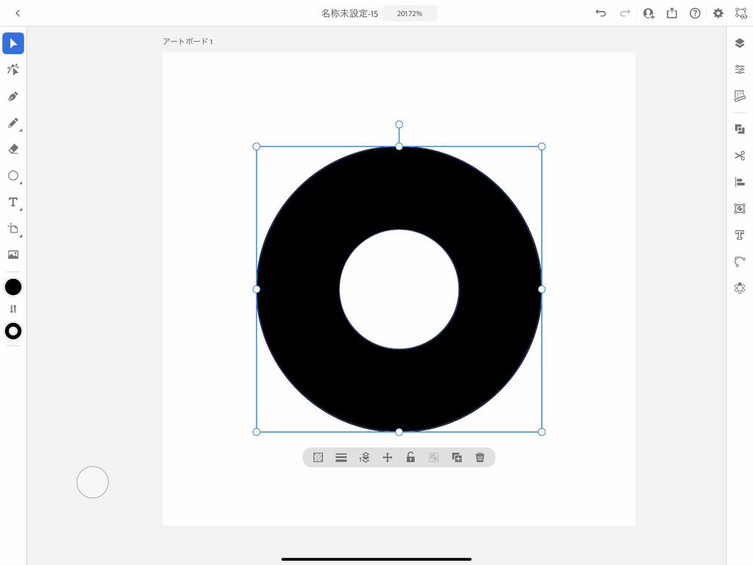Select the Eraser tool

[13, 149]
